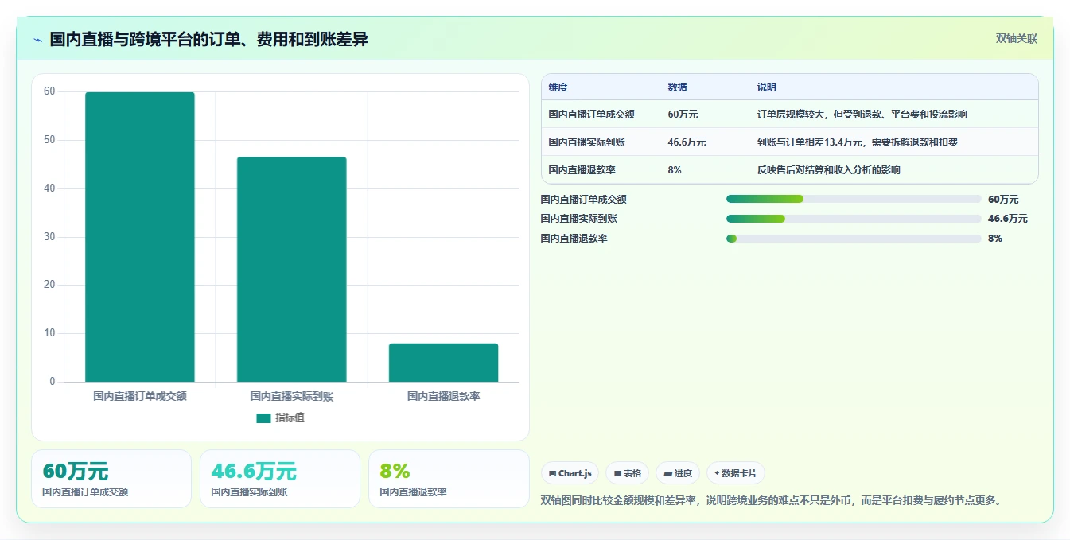The width and height of the screenshot is (1070, 540).
Task: Click the 国内直播实际到账 x-axis label
Action: pyautogui.click(x=291, y=395)
